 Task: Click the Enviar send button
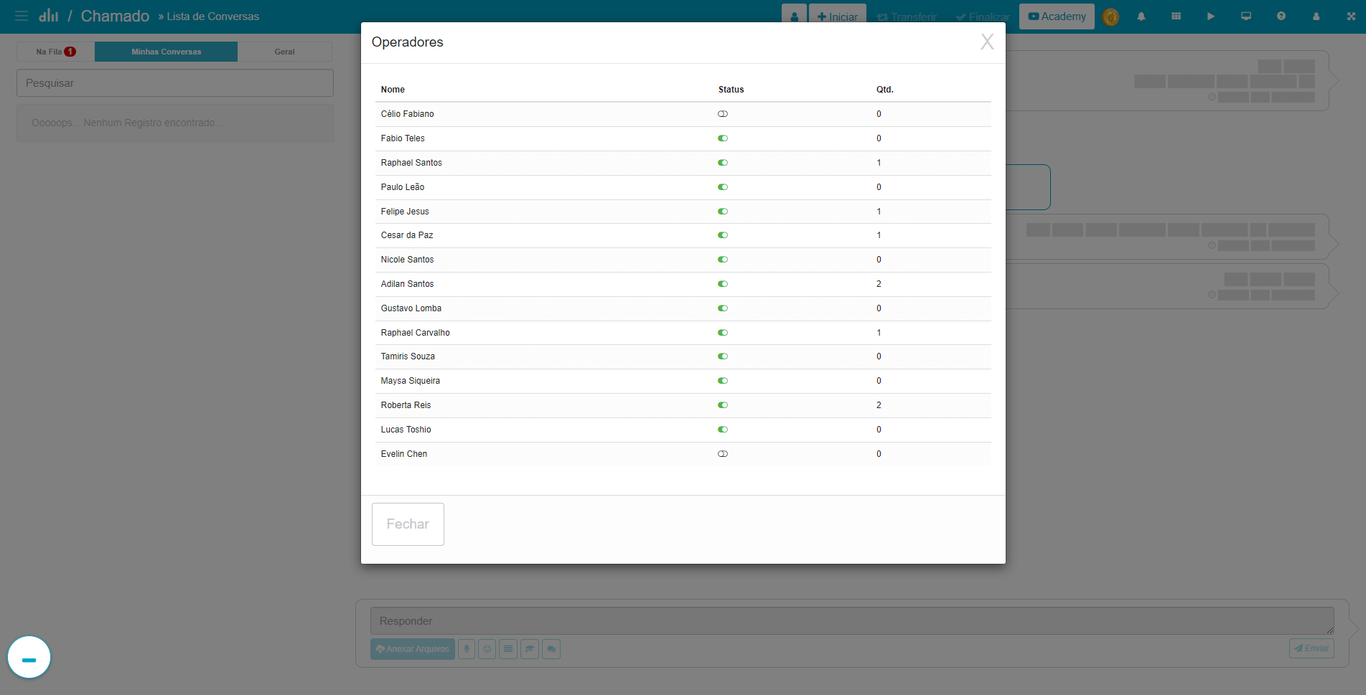[x=1311, y=648]
